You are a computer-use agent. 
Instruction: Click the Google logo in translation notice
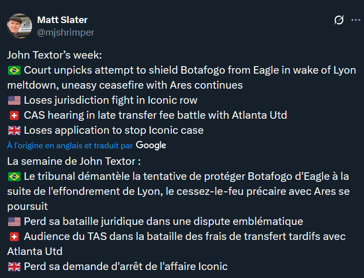tap(151, 145)
